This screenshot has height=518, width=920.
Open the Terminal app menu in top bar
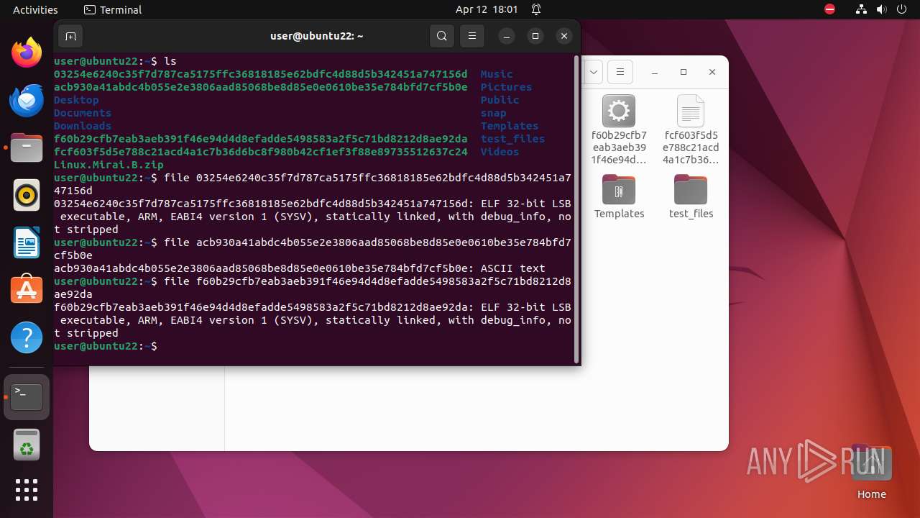[113, 10]
